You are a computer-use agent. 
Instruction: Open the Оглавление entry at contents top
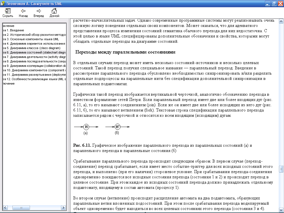(x=9, y=26)
